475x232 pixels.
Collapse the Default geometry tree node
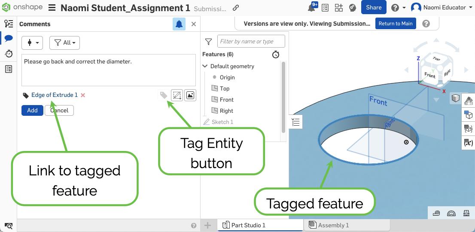pos(205,66)
